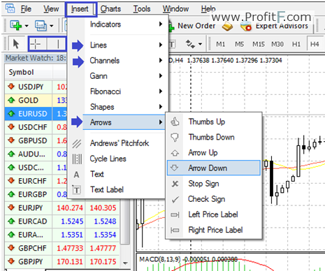Insert a Stop Sign marker
The width and height of the screenshot is (325, 271).
point(214,184)
